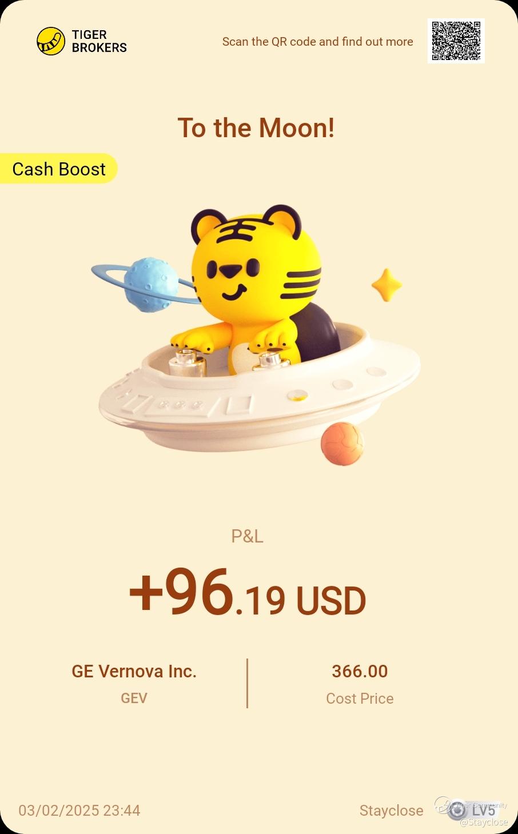The width and height of the screenshot is (518, 834).
Task: Tap the @Stayclose handle watermark
Action: click(x=484, y=822)
